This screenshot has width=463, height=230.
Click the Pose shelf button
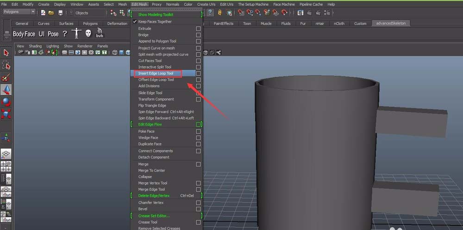pos(53,34)
